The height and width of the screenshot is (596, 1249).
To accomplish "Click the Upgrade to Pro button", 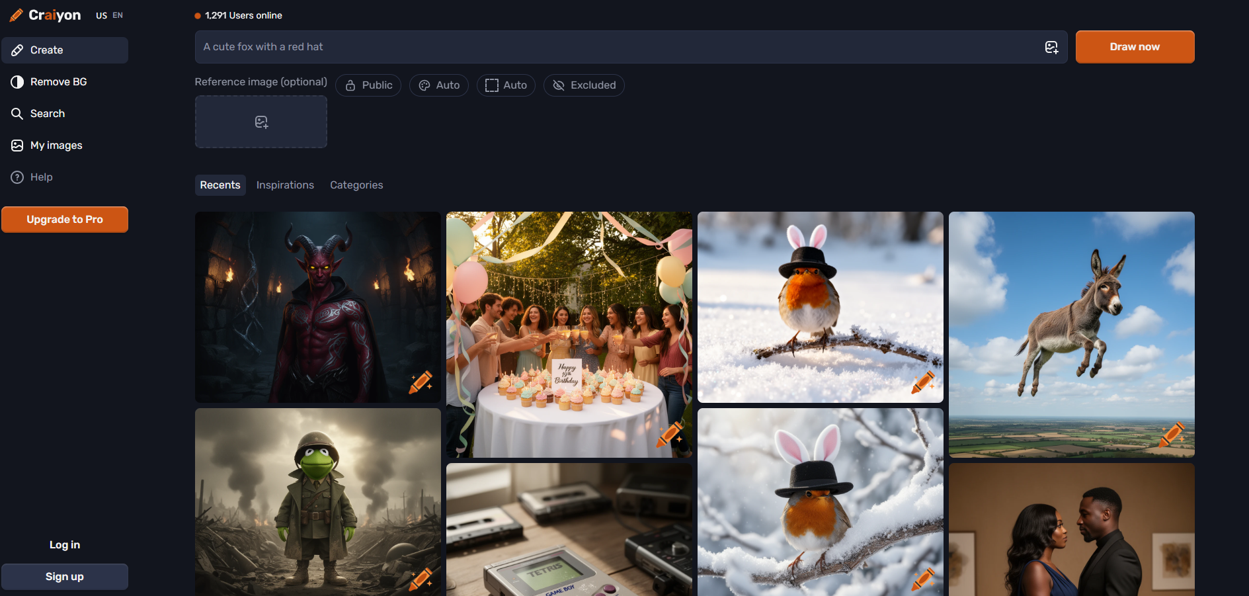I will click(x=65, y=220).
